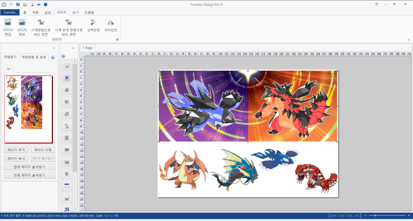
Task: Click the open folder icon in quick access
Action: coord(25,4)
